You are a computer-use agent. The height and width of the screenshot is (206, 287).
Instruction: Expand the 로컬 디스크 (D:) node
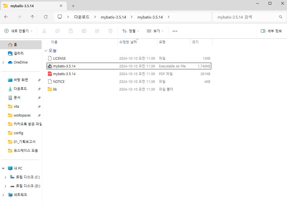tap(5, 186)
